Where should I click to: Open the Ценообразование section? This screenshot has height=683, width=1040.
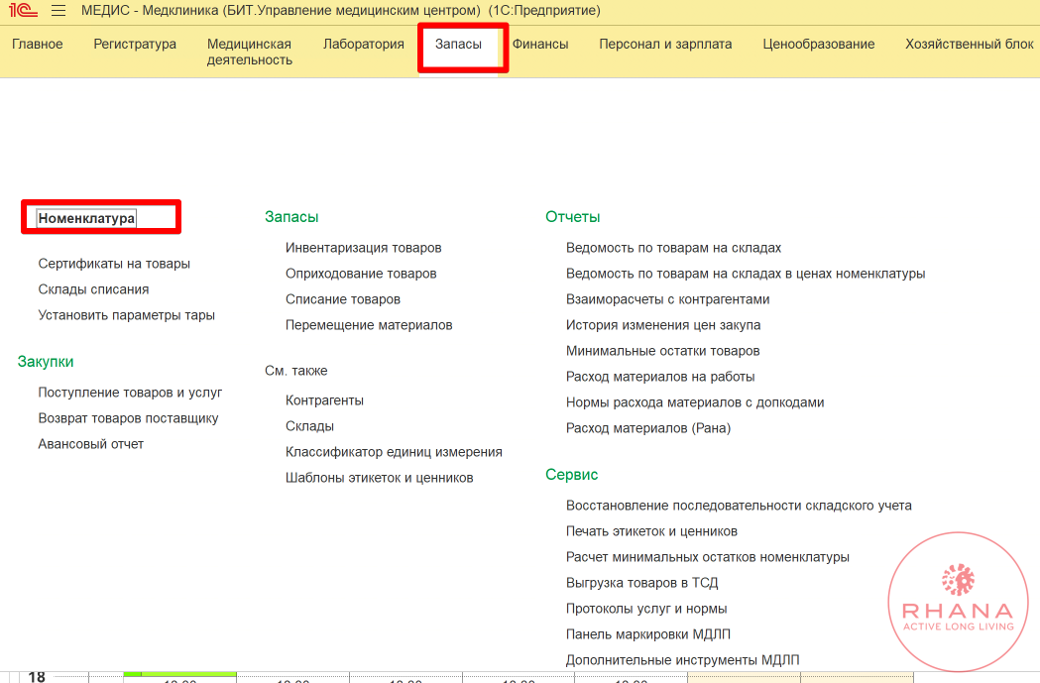click(819, 44)
